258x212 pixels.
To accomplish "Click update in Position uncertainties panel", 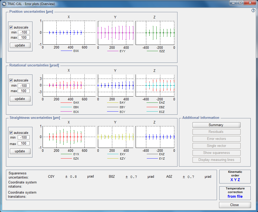I will point(20,45).
